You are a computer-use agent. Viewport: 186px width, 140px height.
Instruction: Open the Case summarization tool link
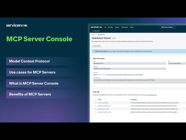click(x=103, y=103)
